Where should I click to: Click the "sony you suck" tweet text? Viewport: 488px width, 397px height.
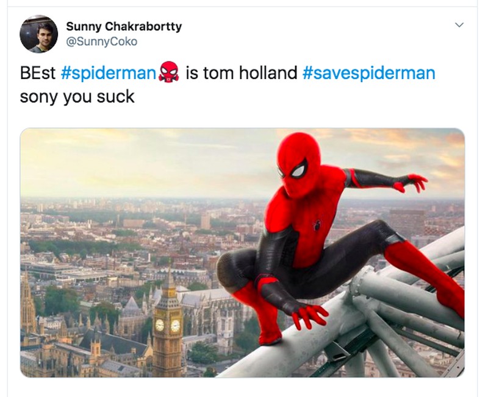77,97
